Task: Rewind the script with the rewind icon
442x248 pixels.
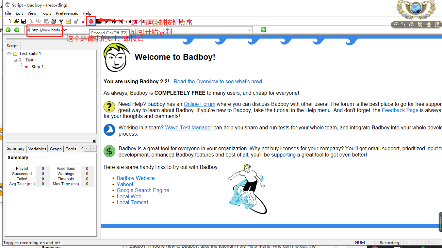Action: pos(121,21)
